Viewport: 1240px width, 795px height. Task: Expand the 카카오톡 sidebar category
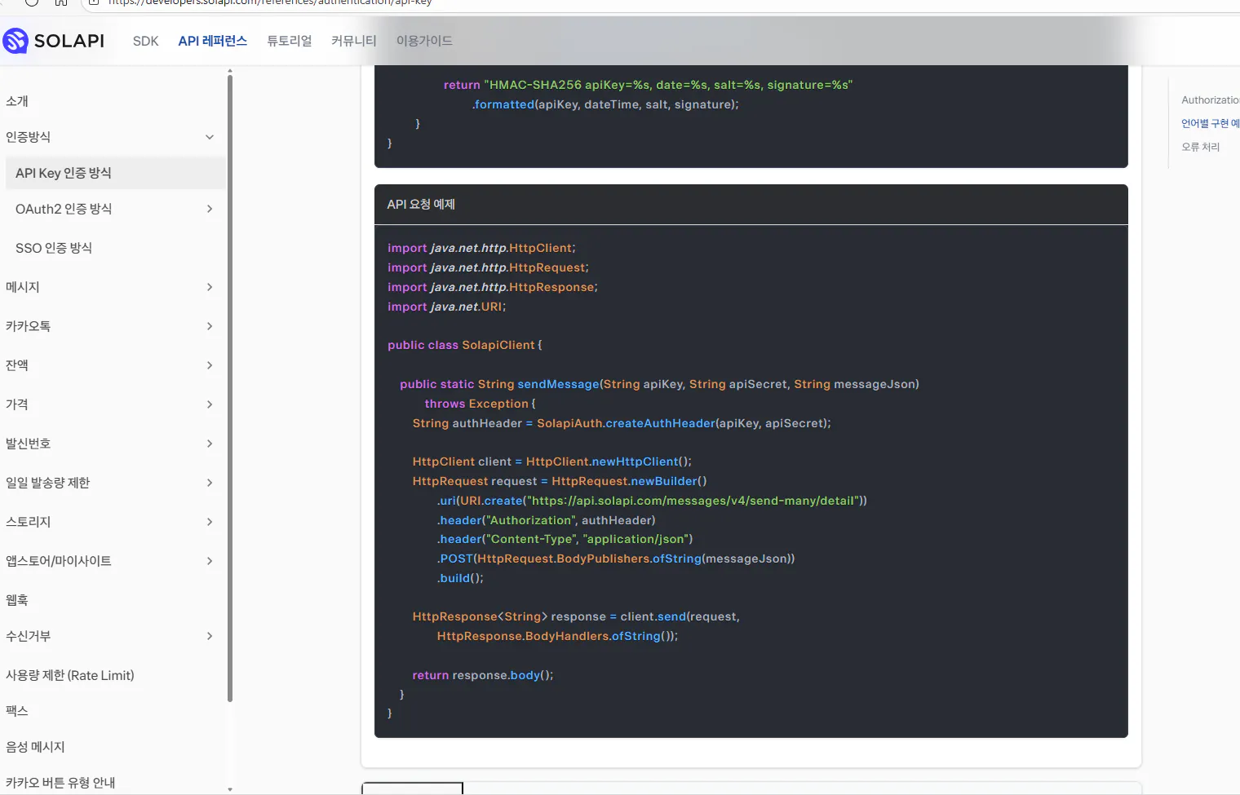(210, 326)
